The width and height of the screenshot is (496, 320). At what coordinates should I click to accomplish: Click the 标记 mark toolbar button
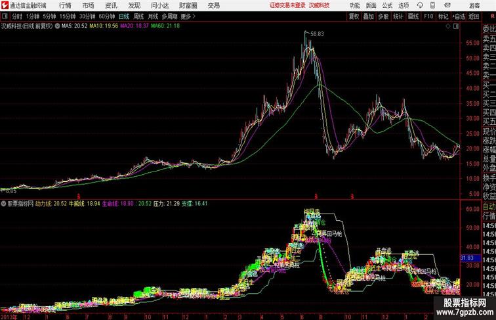[443, 16]
